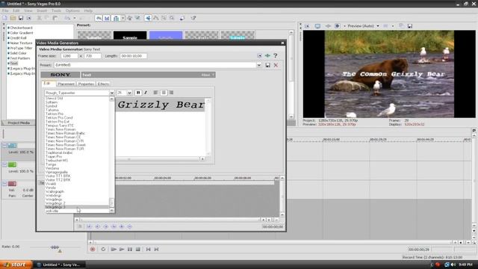Switch to Project Media tab

click(x=19, y=123)
